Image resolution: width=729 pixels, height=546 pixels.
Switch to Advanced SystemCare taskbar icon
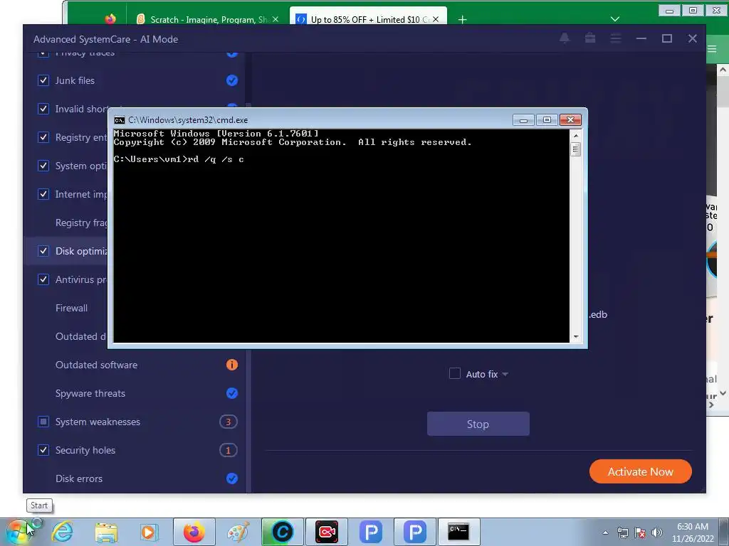tap(282, 532)
